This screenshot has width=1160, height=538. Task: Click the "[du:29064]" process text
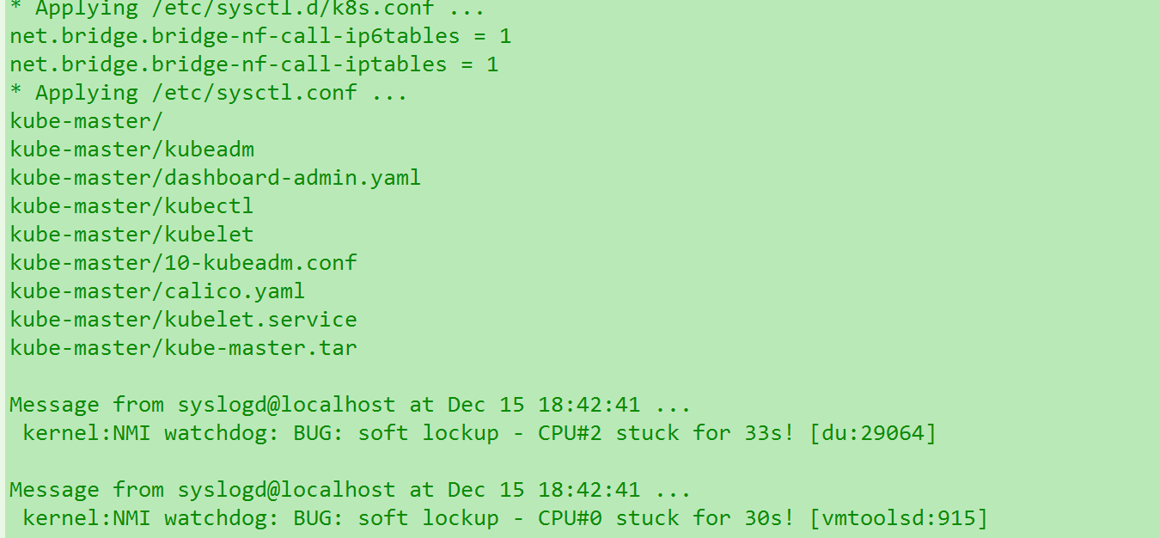[872, 433]
